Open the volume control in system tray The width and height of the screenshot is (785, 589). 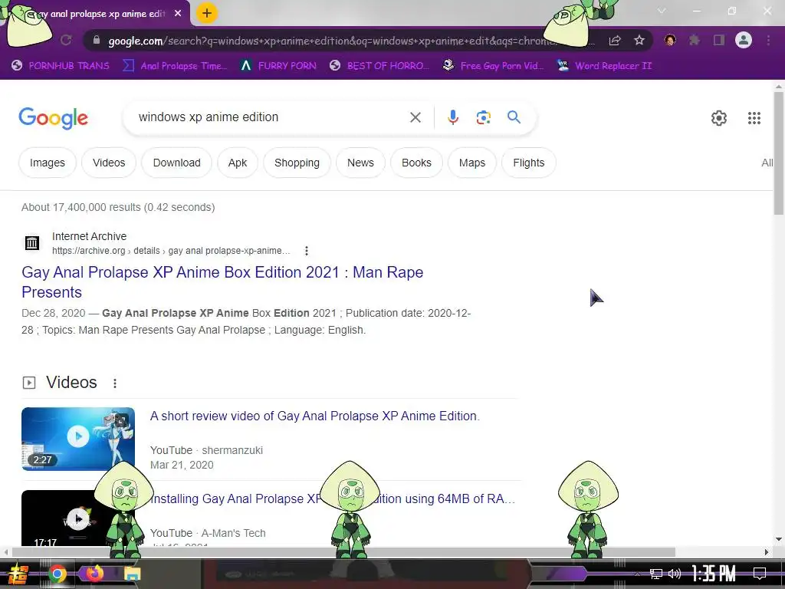675,574
